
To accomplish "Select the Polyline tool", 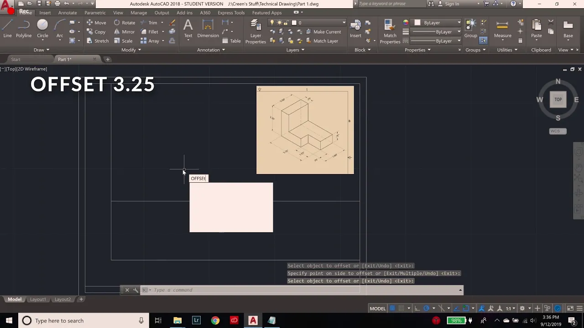I will tap(24, 29).
